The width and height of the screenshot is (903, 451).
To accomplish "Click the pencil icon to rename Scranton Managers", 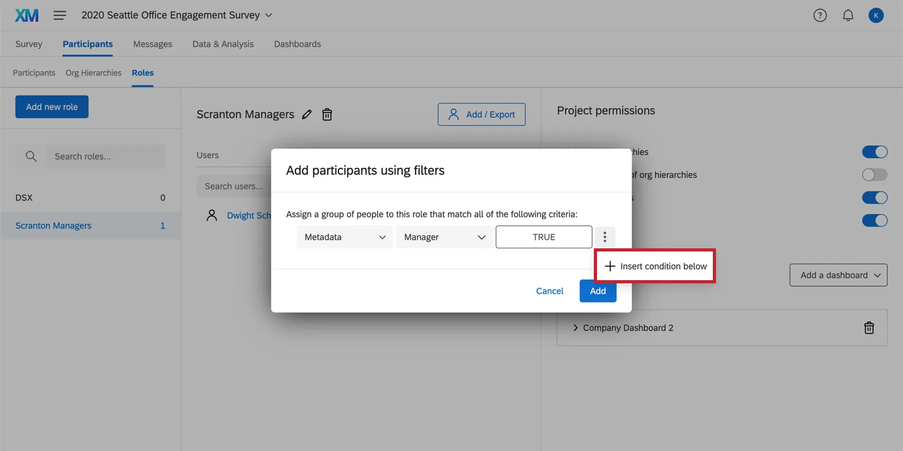I will 307,115.
